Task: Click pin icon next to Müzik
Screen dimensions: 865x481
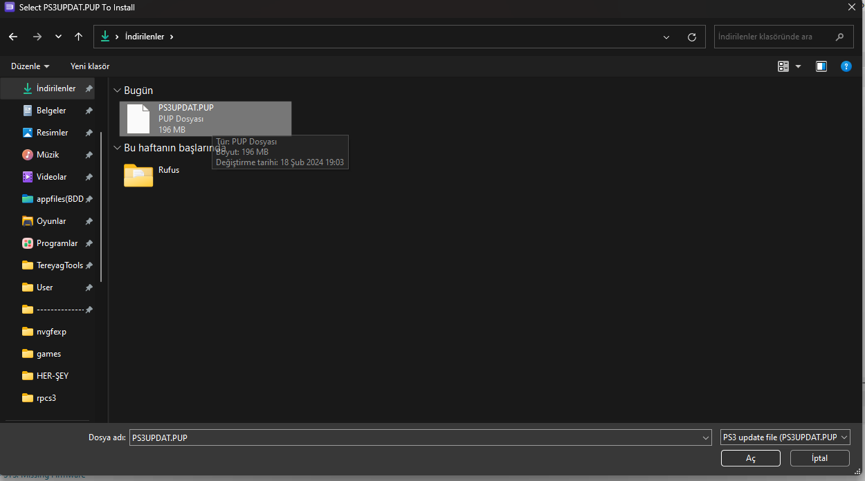Action: click(89, 155)
